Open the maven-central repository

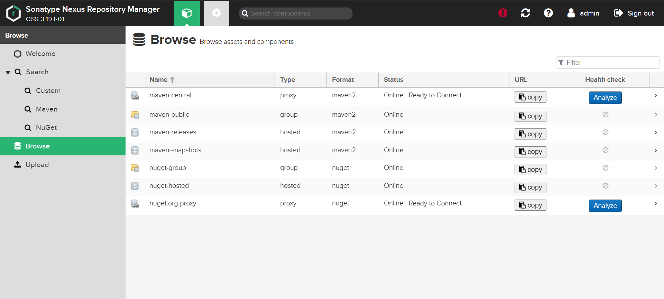170,95
